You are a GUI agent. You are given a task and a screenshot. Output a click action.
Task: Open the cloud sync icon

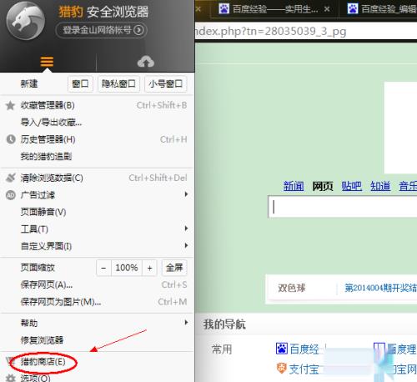tap(146, 62)
